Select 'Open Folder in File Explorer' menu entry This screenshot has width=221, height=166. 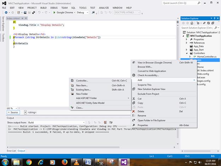151,120
